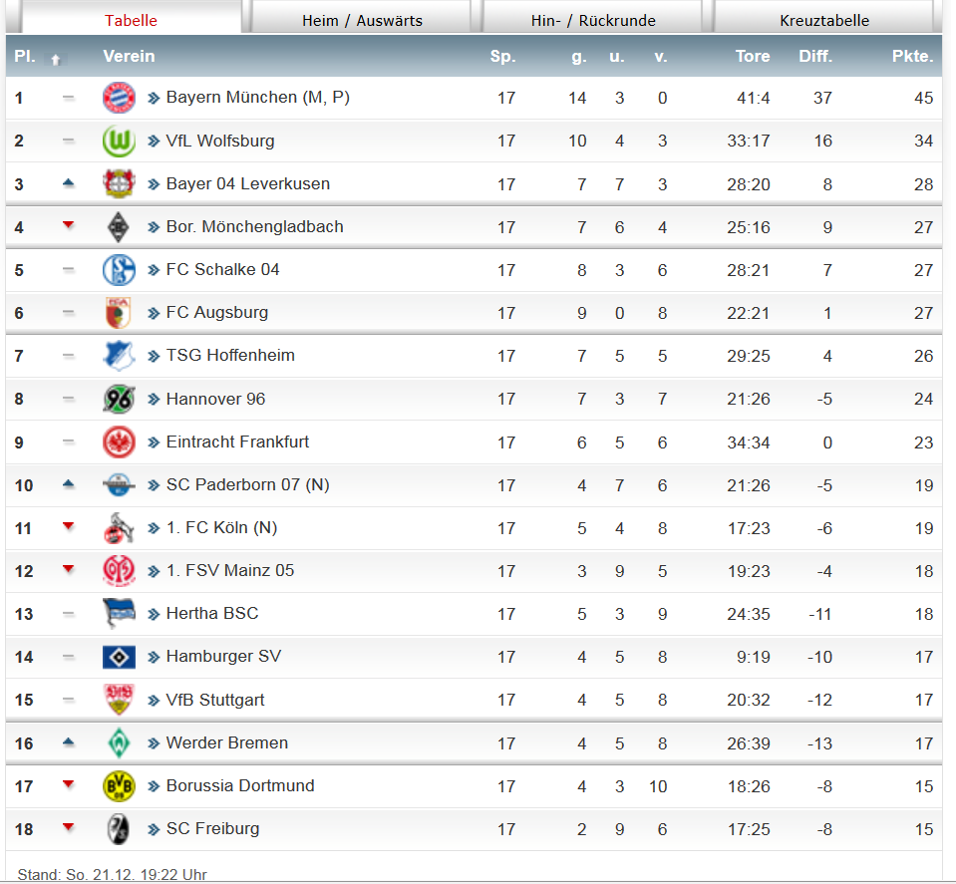Follow the TSG Hoffenheim link

coord(230,355)
